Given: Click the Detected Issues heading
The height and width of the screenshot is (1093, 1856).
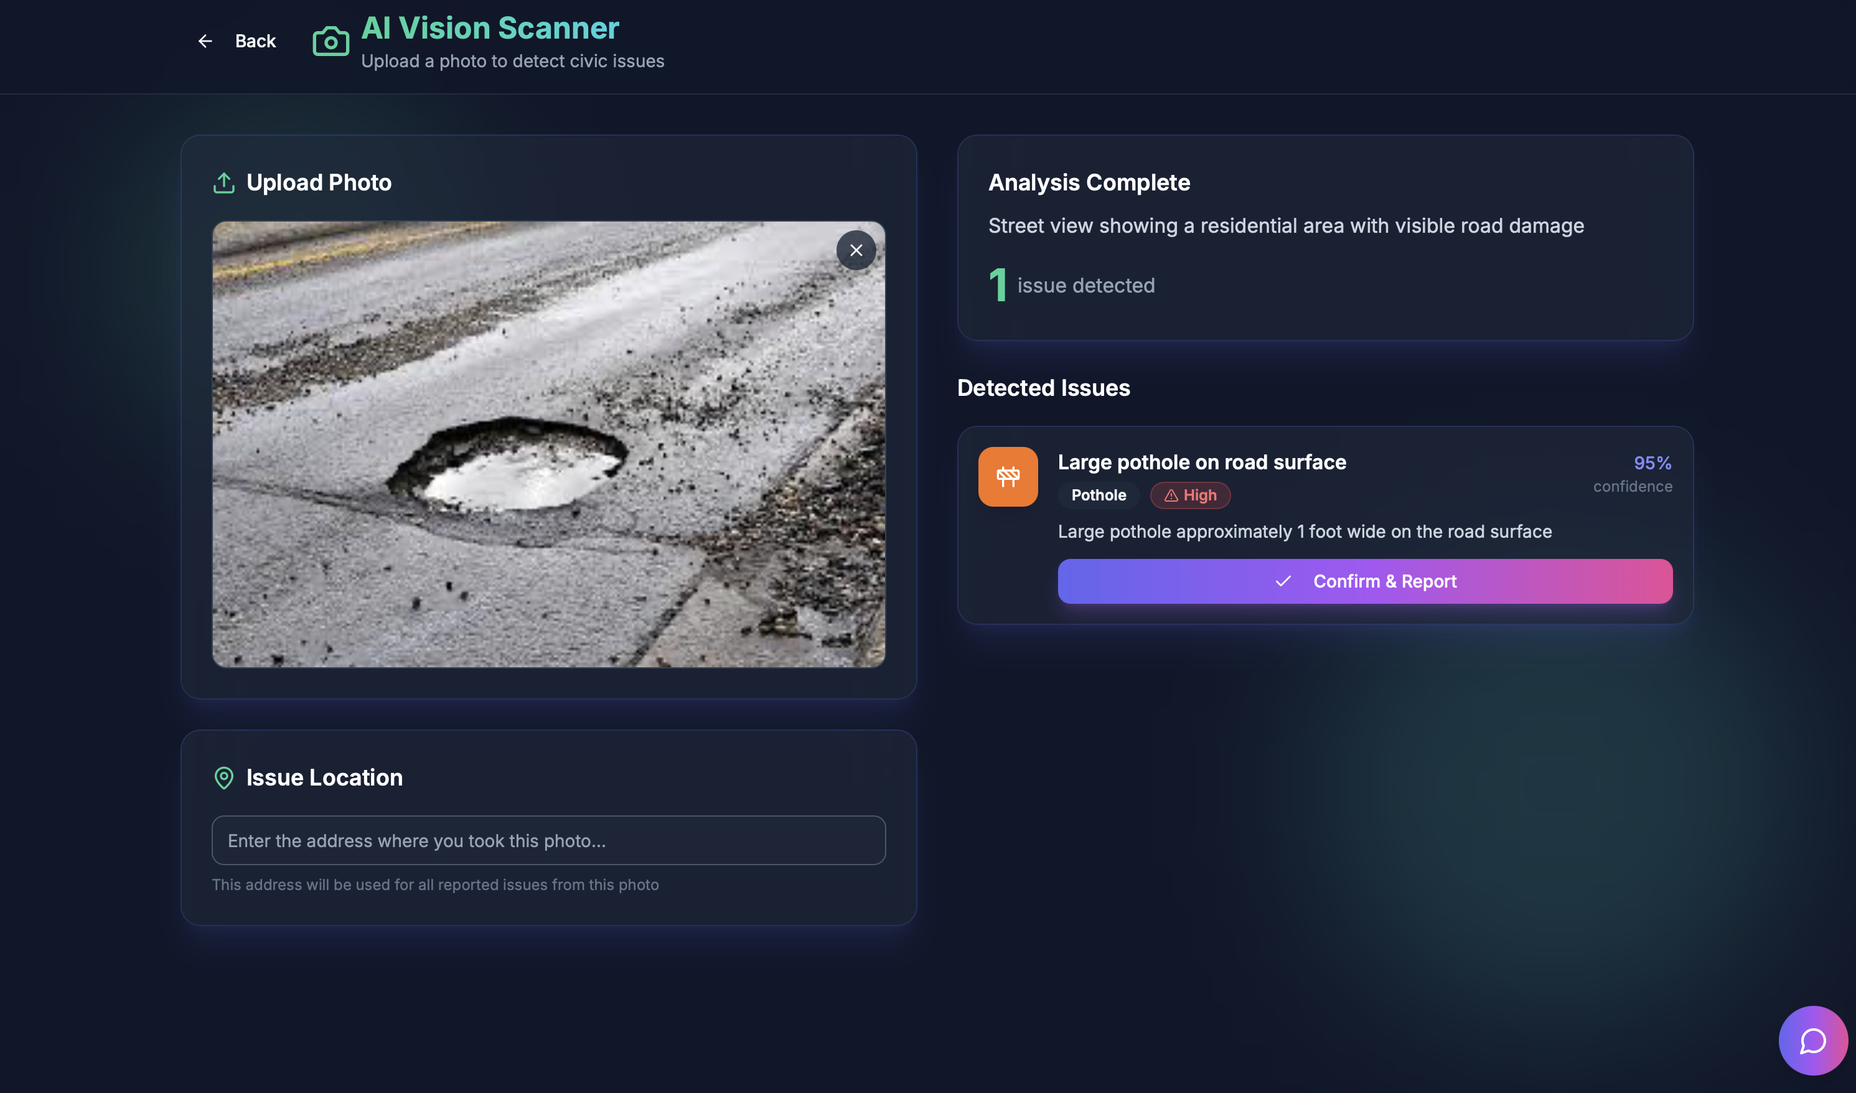Looking at the screenshot, I should (1043, 388).
